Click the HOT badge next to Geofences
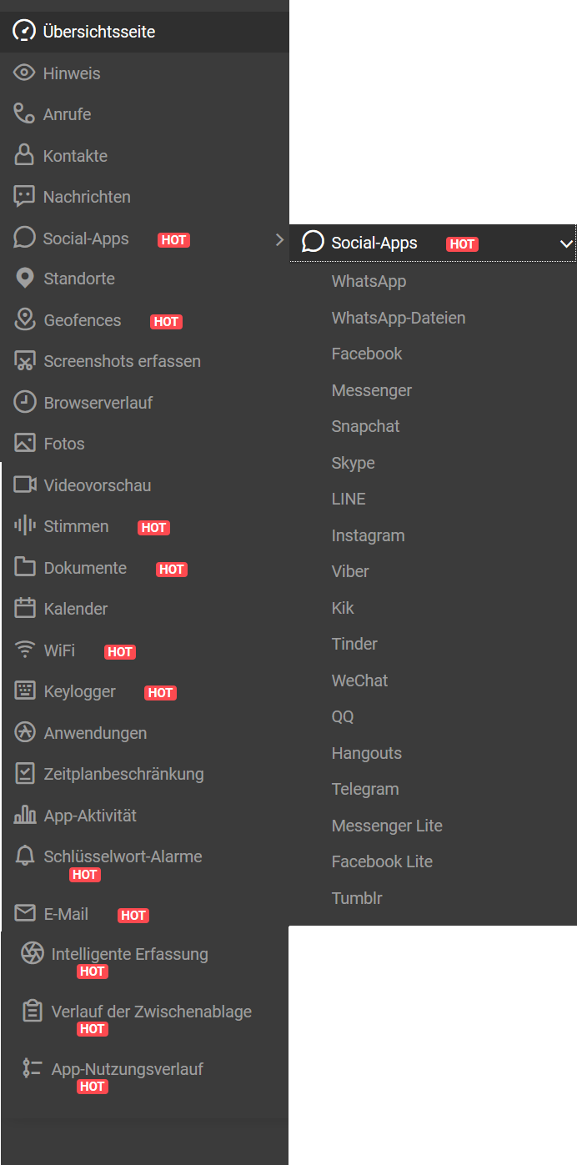This screenshot has width=577, height=1165. pyautogui.click(x=166, y=321)
